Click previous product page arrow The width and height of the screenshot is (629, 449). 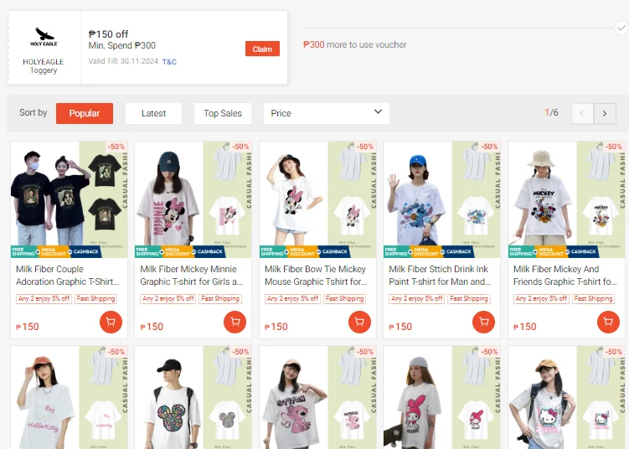[582, 114]
